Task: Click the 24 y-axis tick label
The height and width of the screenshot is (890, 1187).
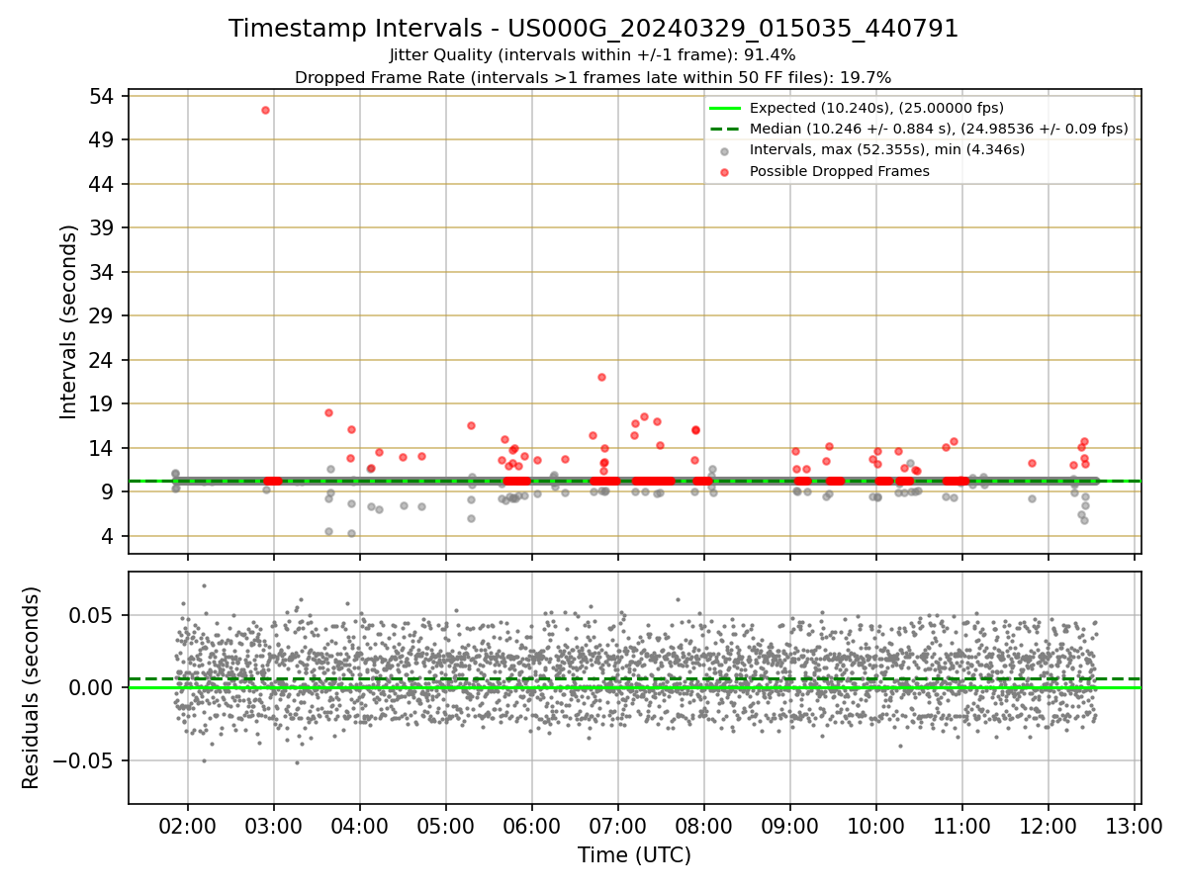Action: tap(102, 360)
